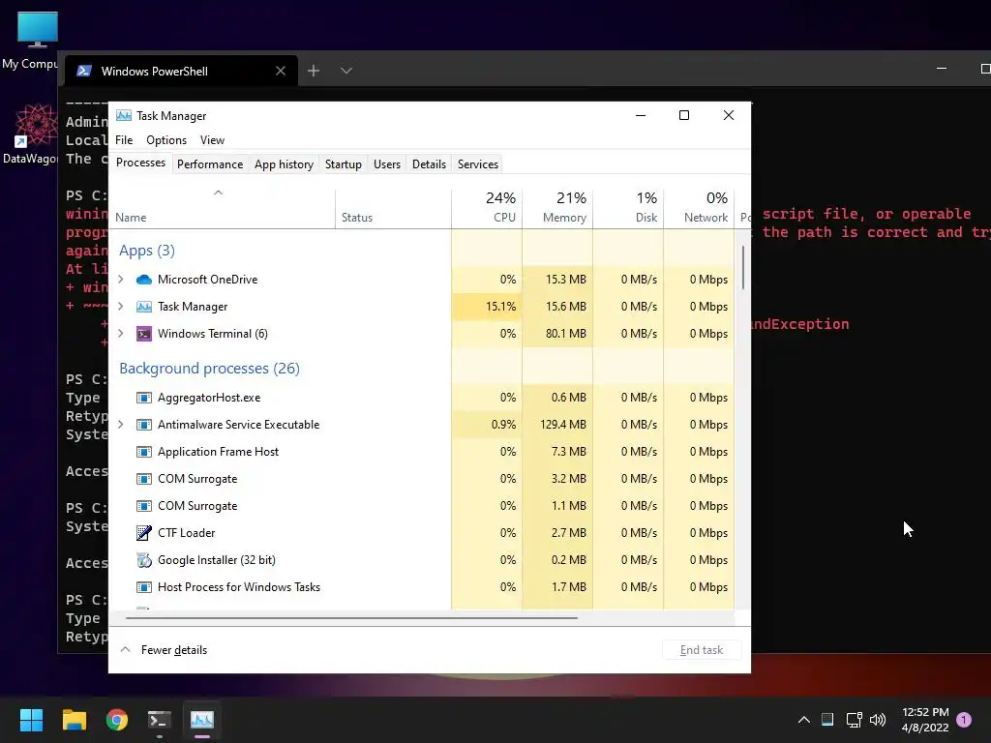Viewport: 991px width, 743px height.
Task: Open the notification badge in taskbar
Action: click(x=964, y=720)
